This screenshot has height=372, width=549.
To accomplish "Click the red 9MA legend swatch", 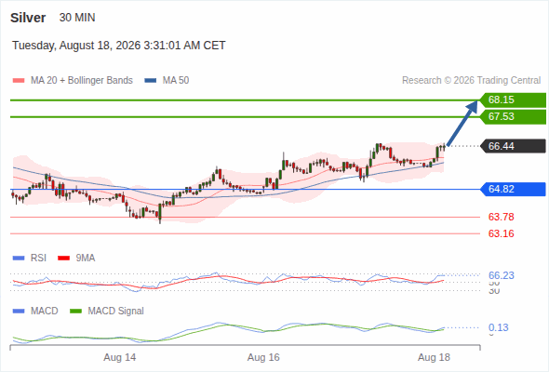I will coord(63,259).
